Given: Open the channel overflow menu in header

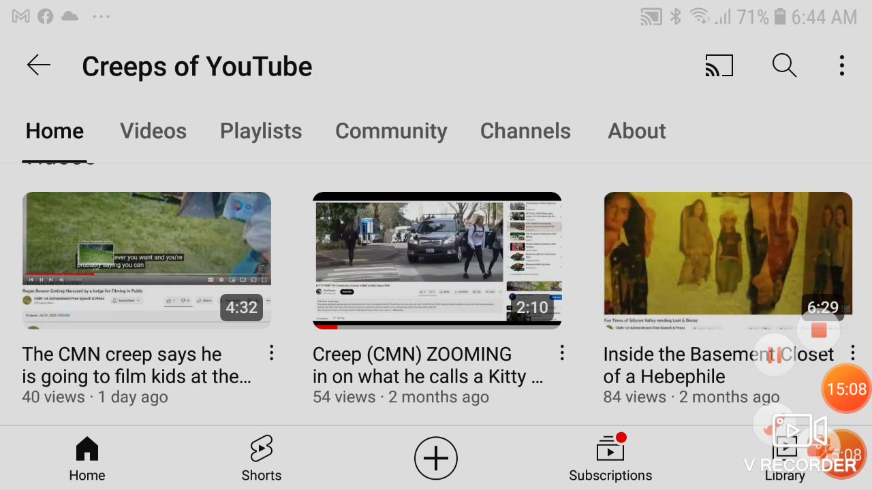Looking at the screenshot, I should point(842,66).
